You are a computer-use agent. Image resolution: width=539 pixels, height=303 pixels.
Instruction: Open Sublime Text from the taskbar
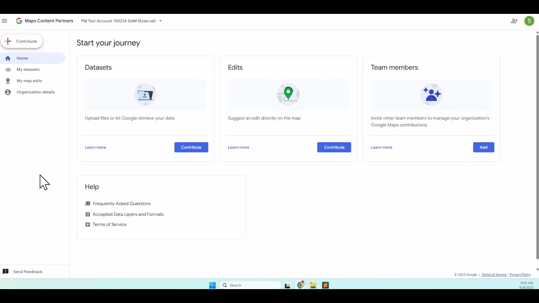click(x=325, y=285)
